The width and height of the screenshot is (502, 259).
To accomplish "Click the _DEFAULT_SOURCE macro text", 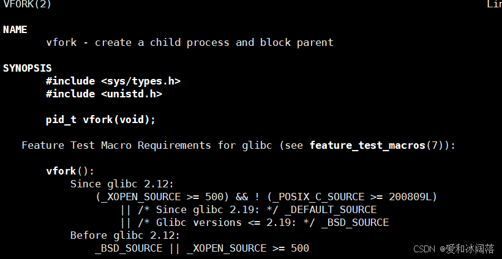I will [331, 210].
